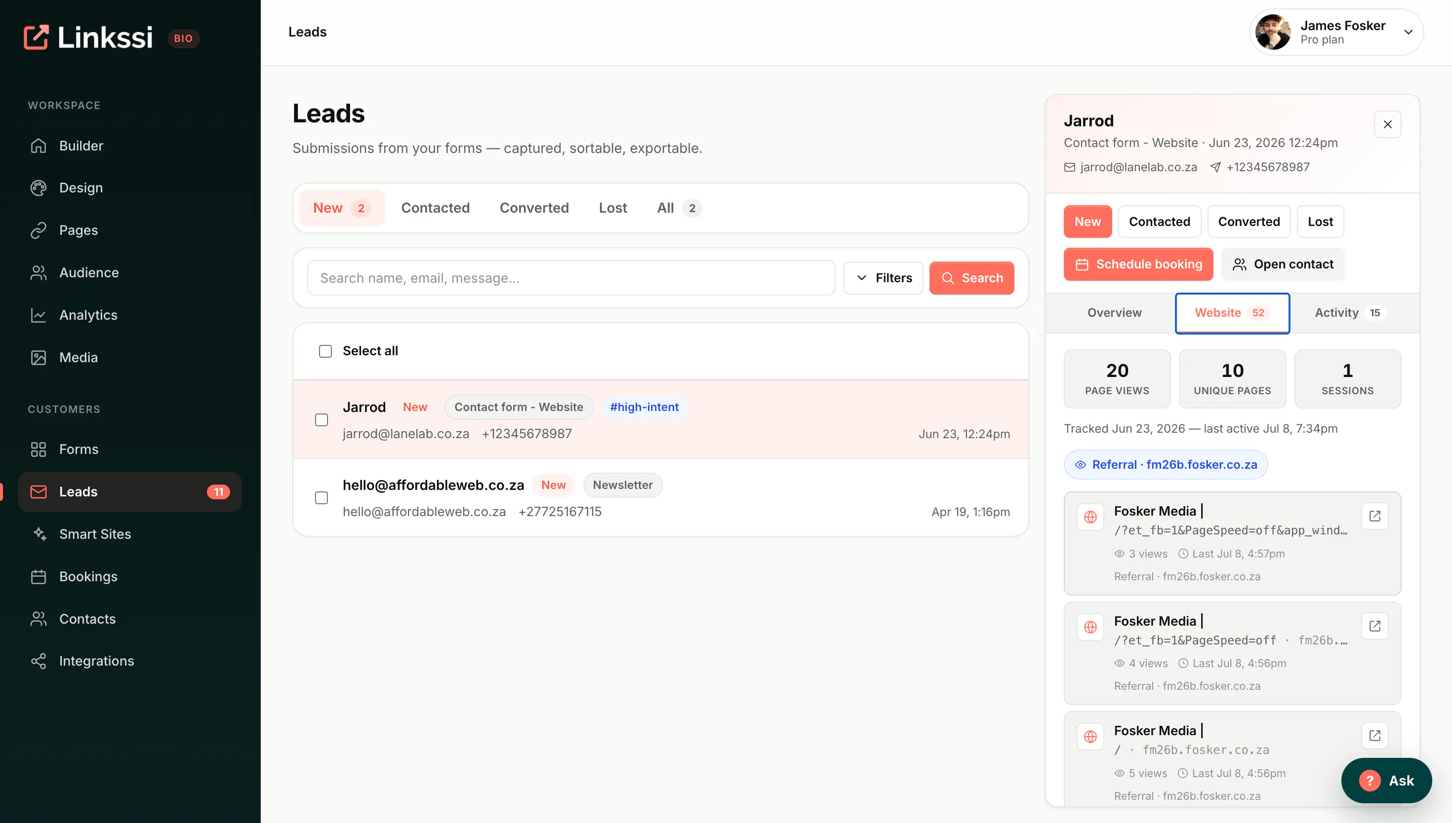1452x823 pixels.
Task: Open the Overview tab in detail panel
Action: pyautogui.click(x=1114, y=313)
